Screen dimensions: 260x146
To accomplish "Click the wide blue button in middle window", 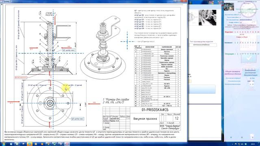I will tap(202, 89).
